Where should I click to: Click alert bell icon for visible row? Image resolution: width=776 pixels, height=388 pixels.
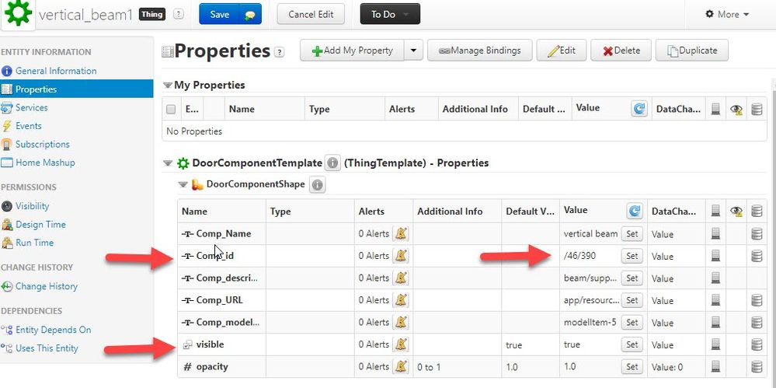click(401, 344)
